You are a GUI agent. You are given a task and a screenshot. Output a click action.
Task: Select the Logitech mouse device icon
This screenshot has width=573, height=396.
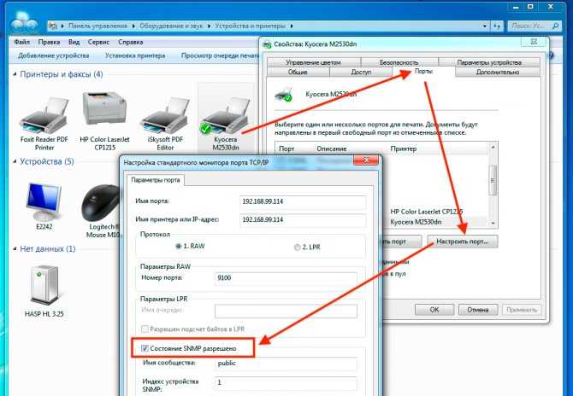point(101,203)
